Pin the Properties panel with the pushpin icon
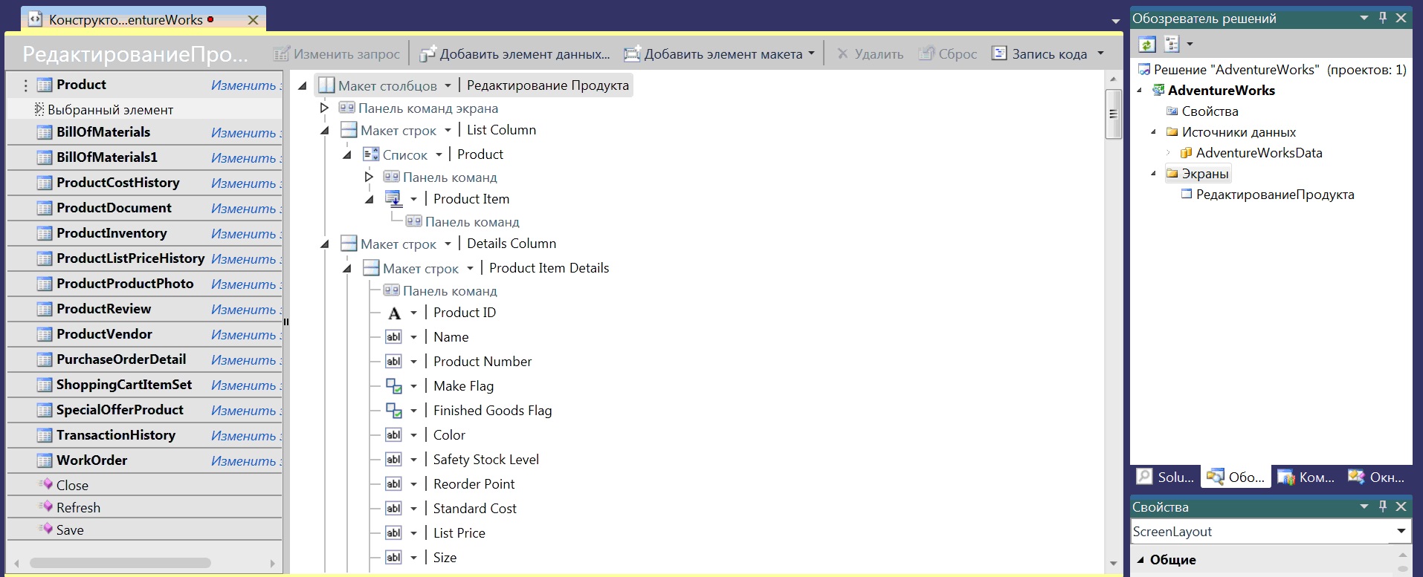 click(x=1383, y=506)
